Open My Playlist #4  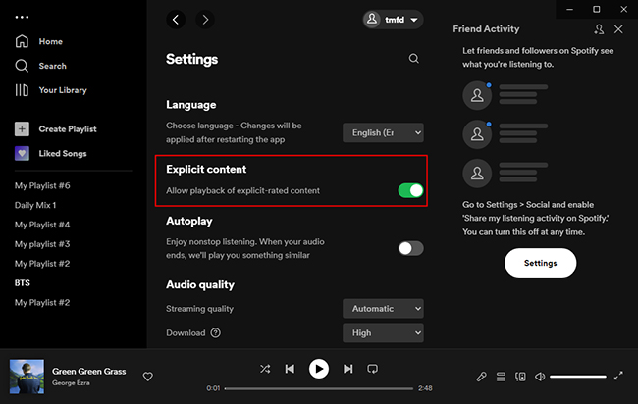coord(42,225)
